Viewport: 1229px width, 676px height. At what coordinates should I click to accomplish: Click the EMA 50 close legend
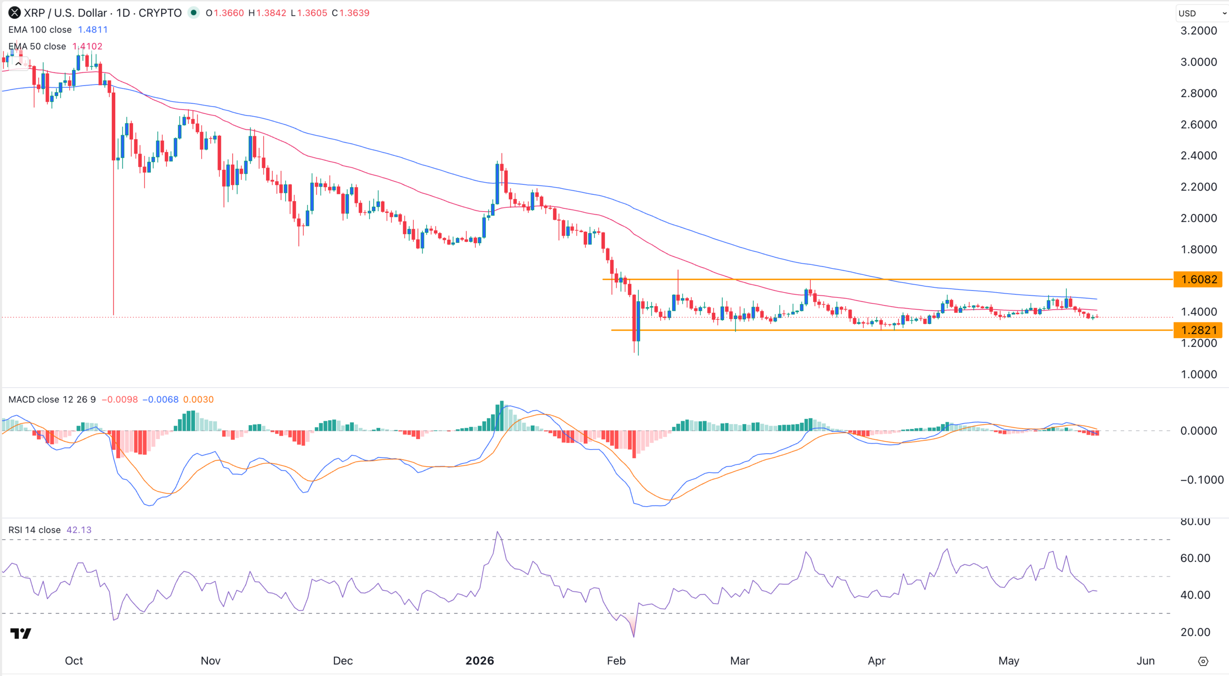click(x=37, y=47)
